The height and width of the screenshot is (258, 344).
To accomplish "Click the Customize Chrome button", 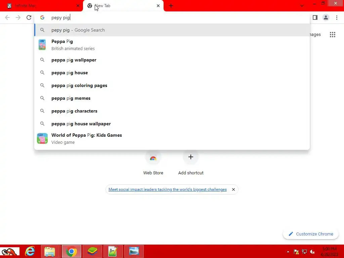I will point(311,234).
